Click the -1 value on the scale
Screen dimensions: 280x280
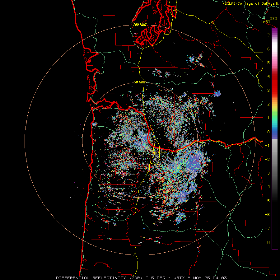[267, 145]
